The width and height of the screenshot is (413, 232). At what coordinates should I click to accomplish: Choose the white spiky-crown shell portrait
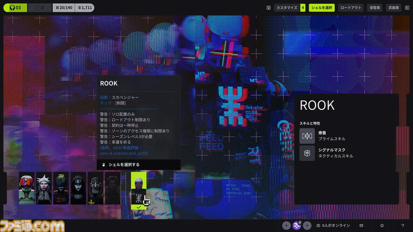pos(44,188)
